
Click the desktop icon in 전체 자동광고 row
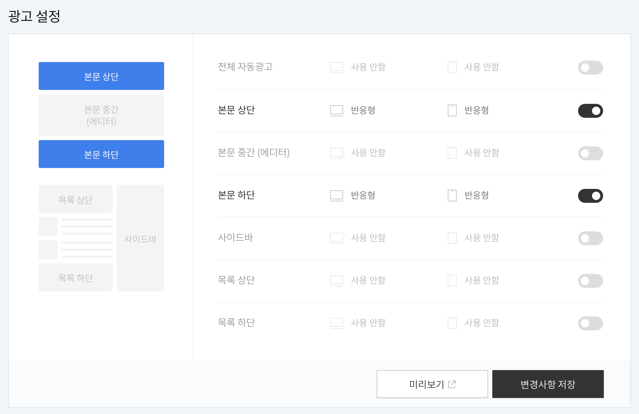pyautogui.click(x=336, y=67)
